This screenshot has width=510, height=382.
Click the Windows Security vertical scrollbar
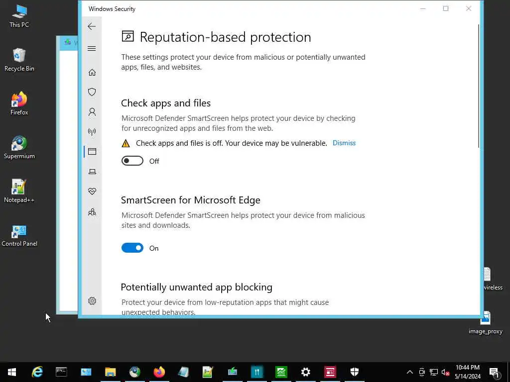coord(479,86)
